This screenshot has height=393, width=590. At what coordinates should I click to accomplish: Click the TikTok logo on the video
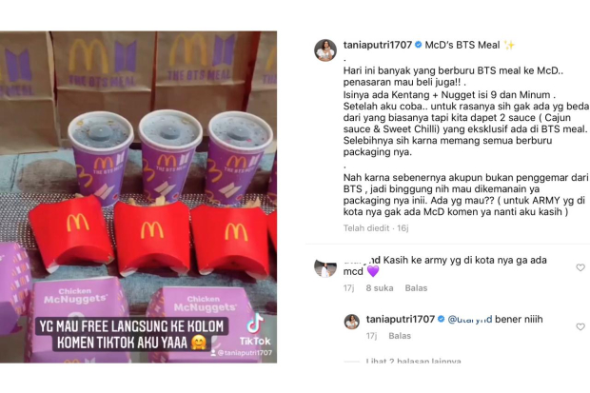[255, 329]
